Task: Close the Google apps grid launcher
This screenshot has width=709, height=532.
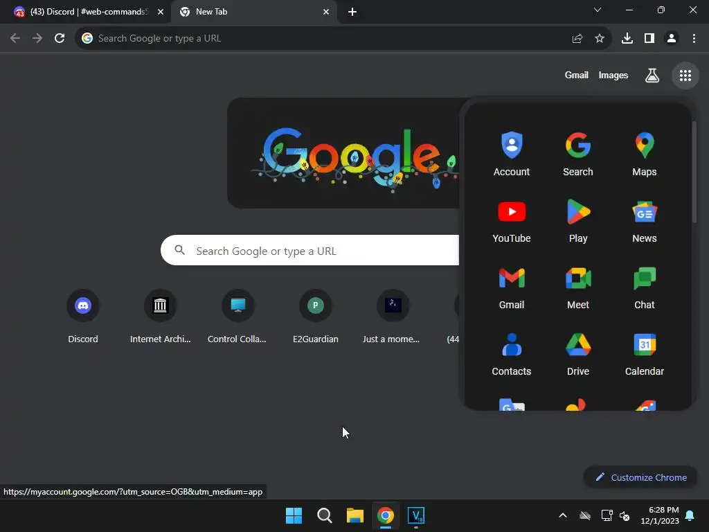Action: pos(685,76)
